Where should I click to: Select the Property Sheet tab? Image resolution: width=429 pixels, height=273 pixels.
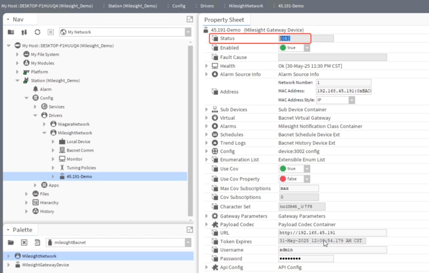pos(224,20)
